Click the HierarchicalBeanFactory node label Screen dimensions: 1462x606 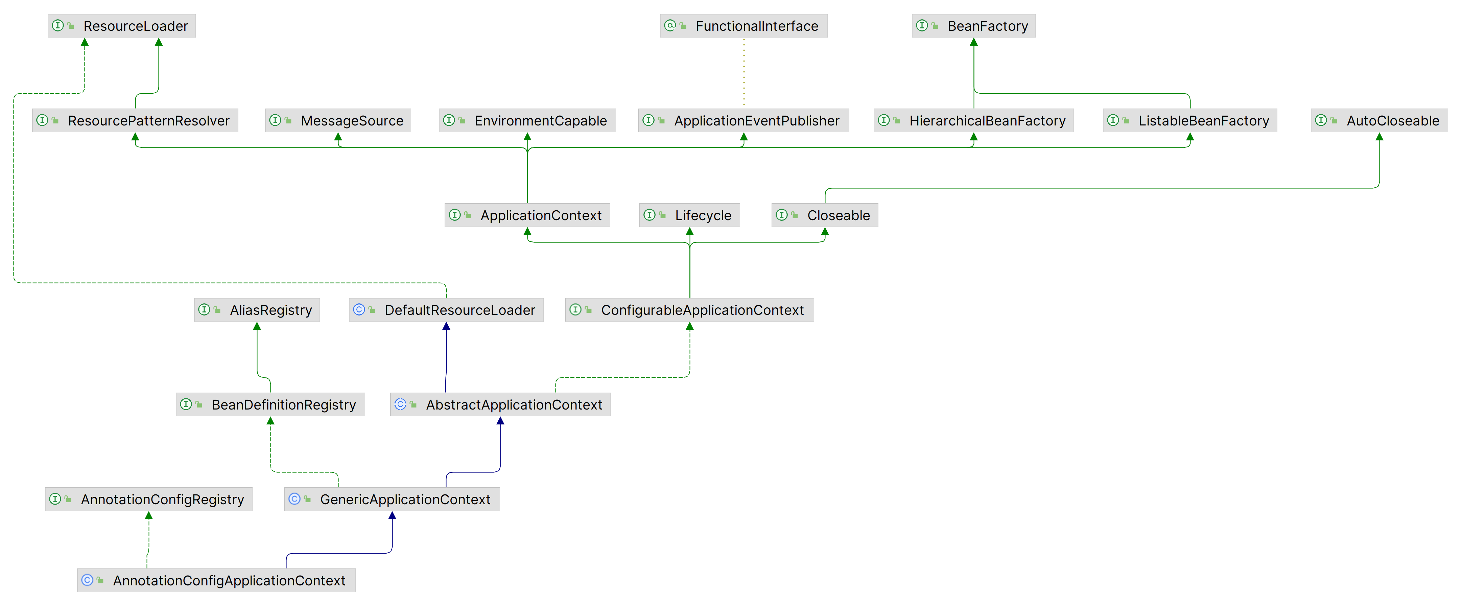click(x=987, y=121)
